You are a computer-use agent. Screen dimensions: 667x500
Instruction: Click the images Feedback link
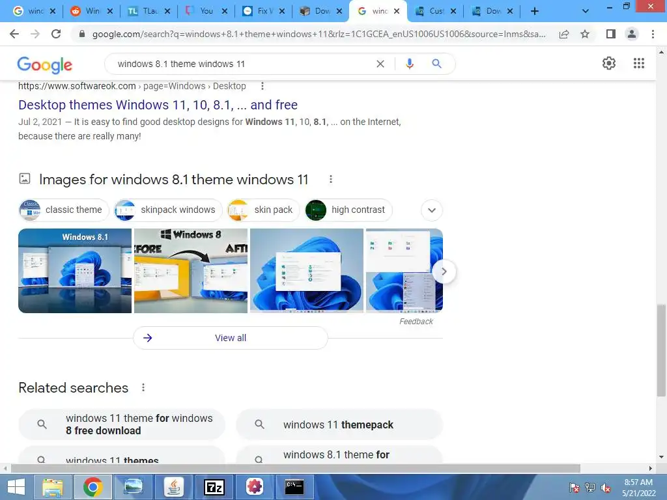(x=416, y=322)
